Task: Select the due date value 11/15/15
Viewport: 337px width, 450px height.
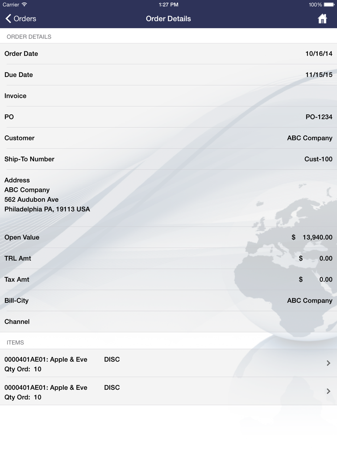Action: 319,75
